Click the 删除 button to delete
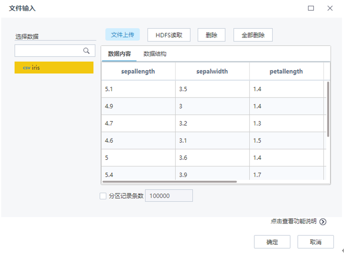The width and height of the screenshot is (344, 253). 211,35
